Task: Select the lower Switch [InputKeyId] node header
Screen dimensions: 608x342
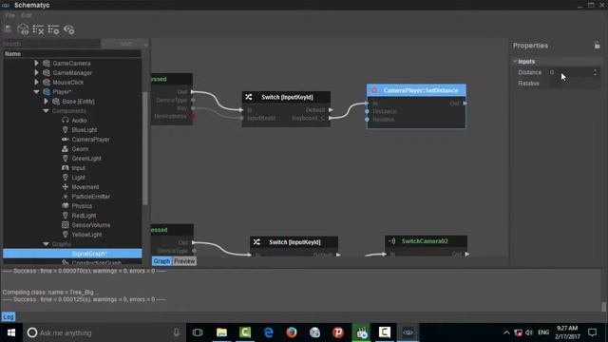Action: pyautogui.click(x=294, y=242)
